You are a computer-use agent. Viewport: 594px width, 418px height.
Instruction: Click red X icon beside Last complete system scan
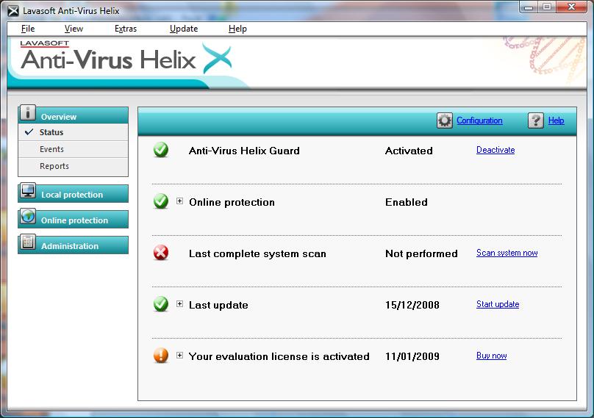[x=161, y=253]
